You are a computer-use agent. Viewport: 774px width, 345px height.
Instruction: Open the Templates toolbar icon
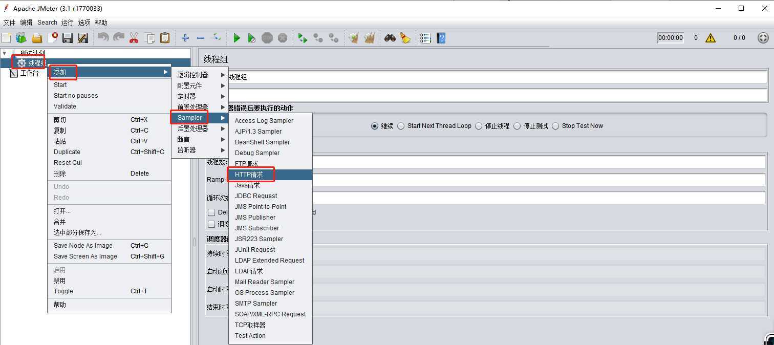[x=21, y=38]
